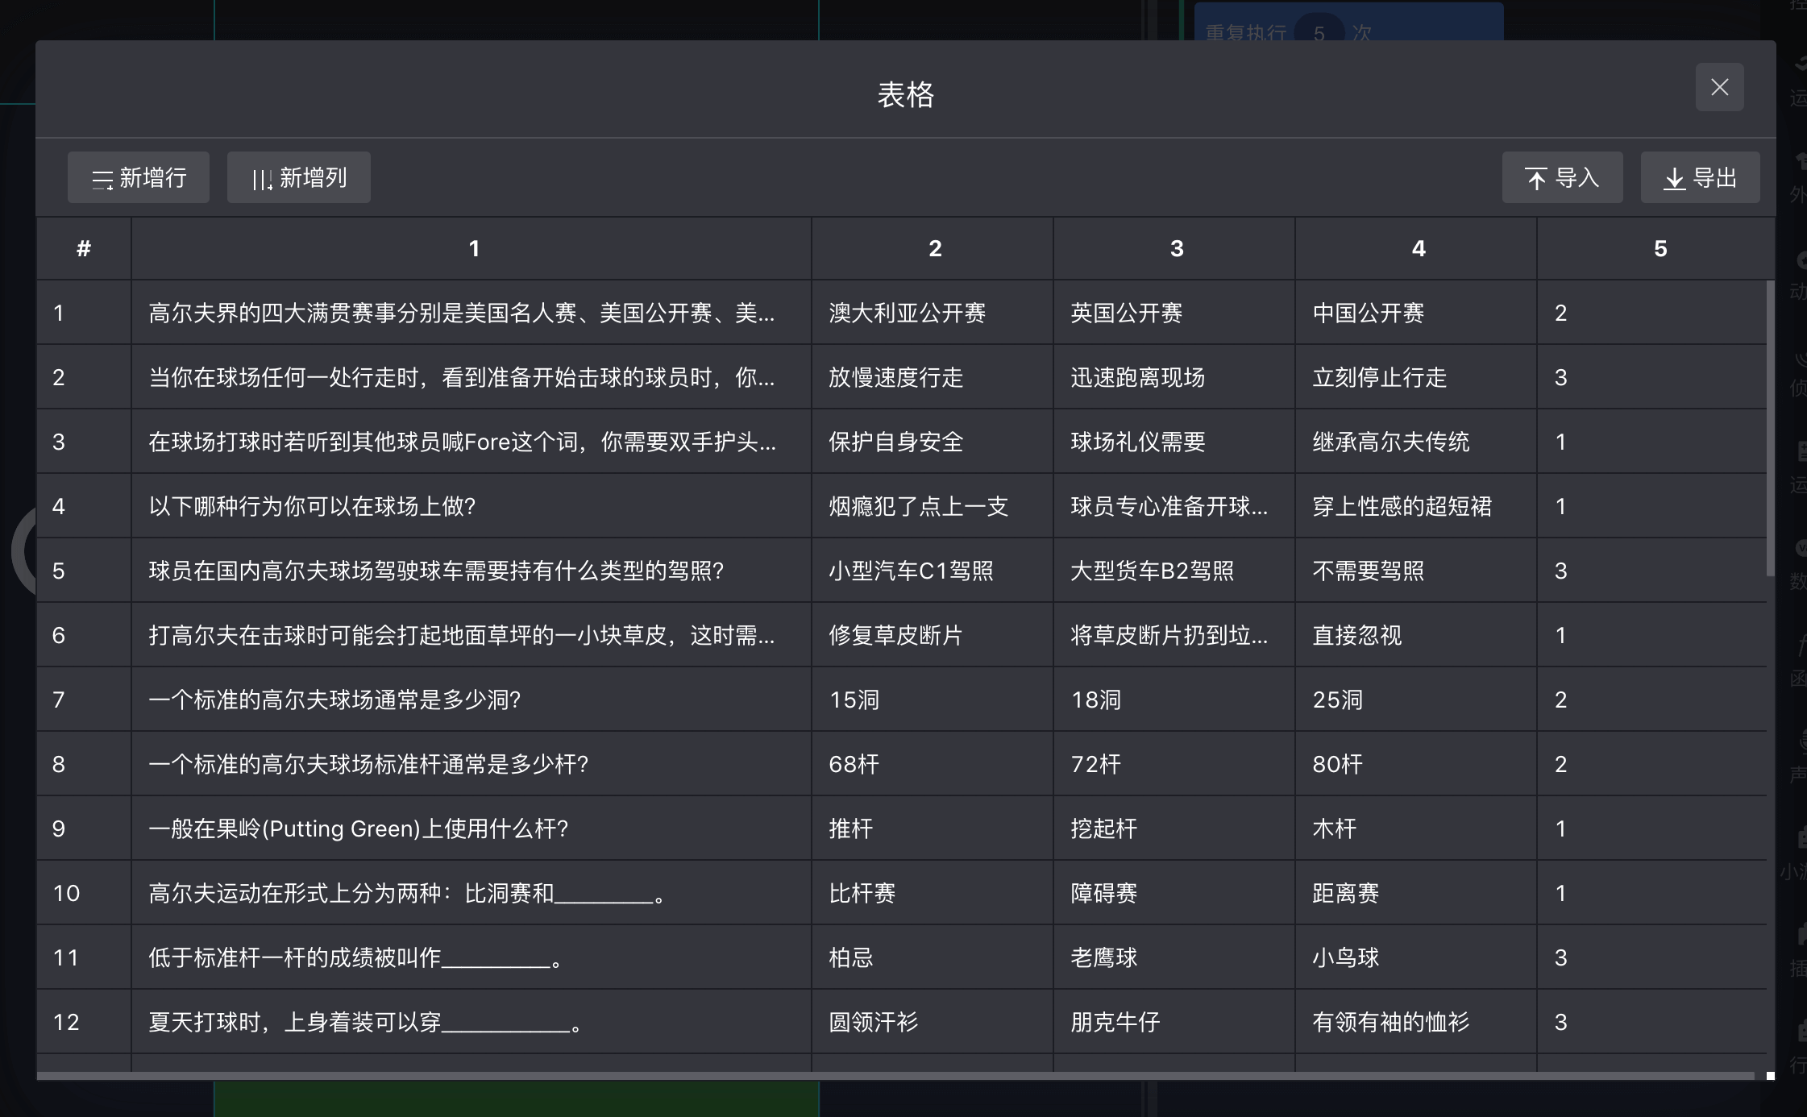This screenshot has height=1117, width=1807.
Task: Select cell 小型汽车C1驾照
Action: click(x=911, y=571)
